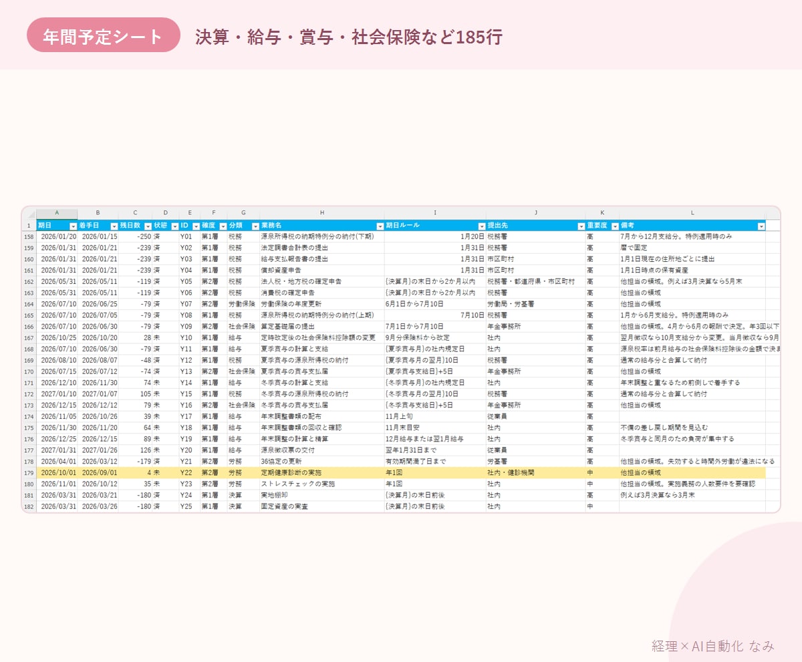Click cell '定時改定後の社会保険料控除額の変更'
The width and height of the screenshot is (802, 662).
(x=322, y=338)
